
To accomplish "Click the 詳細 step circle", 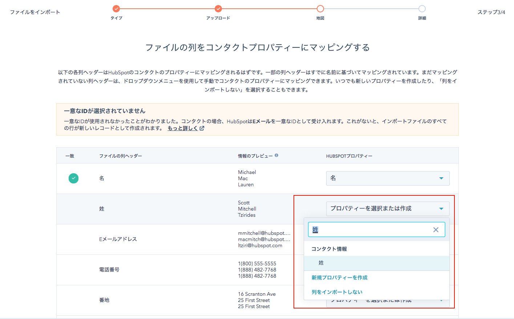I will point(422,9).
